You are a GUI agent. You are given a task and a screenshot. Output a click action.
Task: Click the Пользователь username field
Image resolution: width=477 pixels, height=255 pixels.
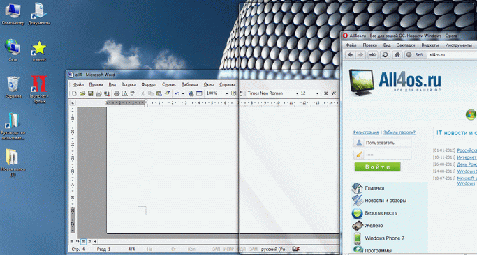pyautogui.click(x=383, y=143)
